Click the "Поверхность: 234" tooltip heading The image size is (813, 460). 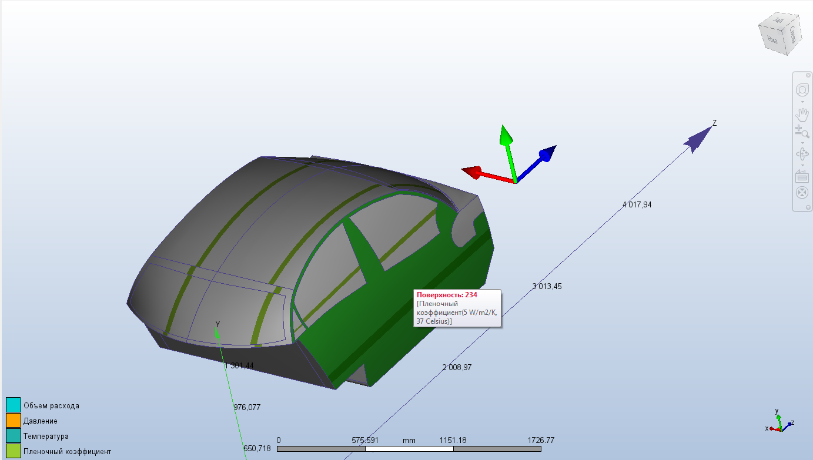(x=447, y=295)
